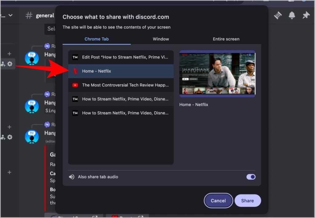Viewport: 315px width, 218px height.
Task: Disable the Also share tab audio toggle
Action: click(x=250, y=177)
